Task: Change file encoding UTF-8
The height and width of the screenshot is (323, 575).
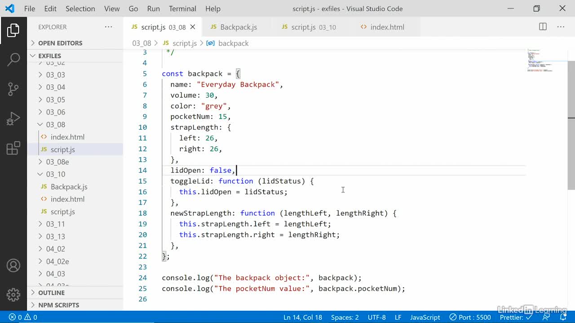Action: (x=376, y=317)
